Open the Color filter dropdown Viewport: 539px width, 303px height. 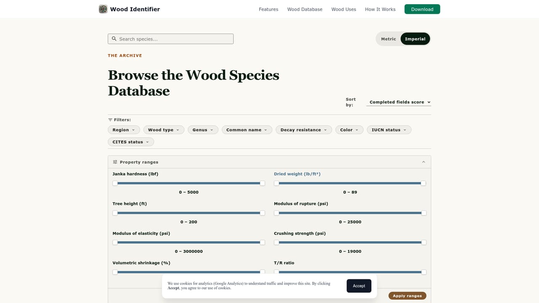(x=350, y=130)
